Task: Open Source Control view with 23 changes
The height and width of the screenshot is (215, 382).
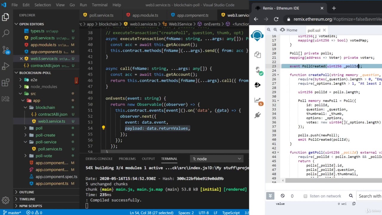Action: click(5, 50)
